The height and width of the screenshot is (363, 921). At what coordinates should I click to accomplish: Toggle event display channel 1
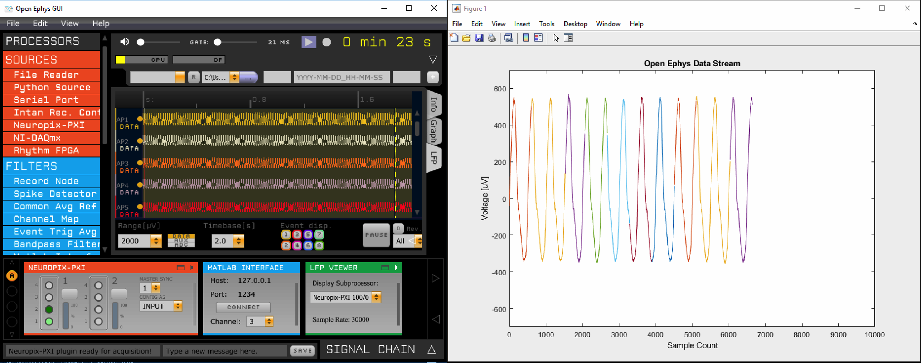[x=286, y=234]
